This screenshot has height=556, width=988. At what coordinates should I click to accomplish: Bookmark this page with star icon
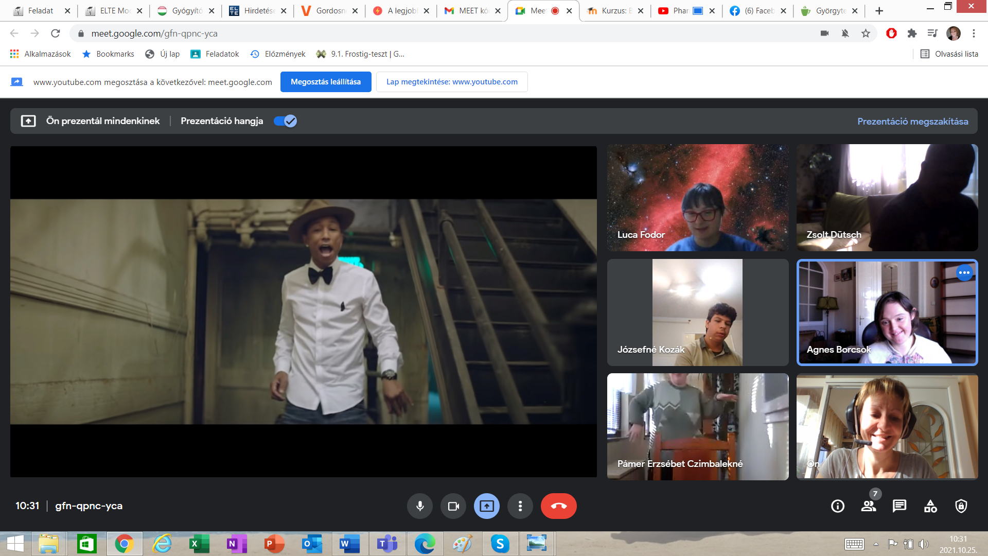click(x=866, y=33)
